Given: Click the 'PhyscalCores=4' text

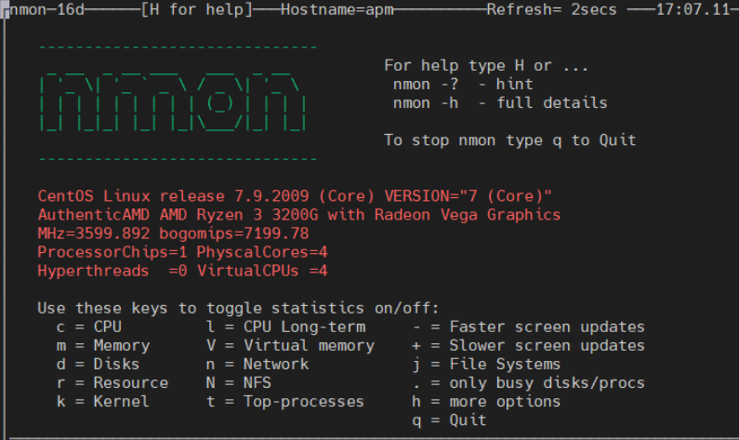Looking at the screenshot, I should coord(262,252).
